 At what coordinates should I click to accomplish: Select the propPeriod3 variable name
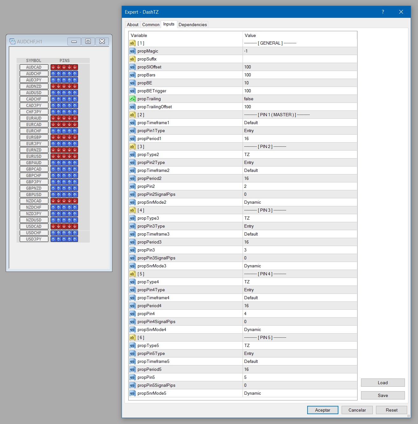tap(149, 242)
